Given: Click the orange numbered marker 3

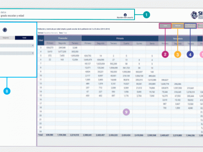Looking at the screenshot, I should [178, 55].
